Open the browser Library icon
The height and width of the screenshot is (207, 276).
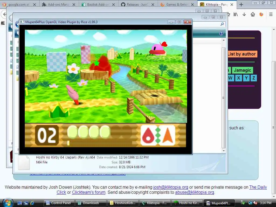point(236,15)
